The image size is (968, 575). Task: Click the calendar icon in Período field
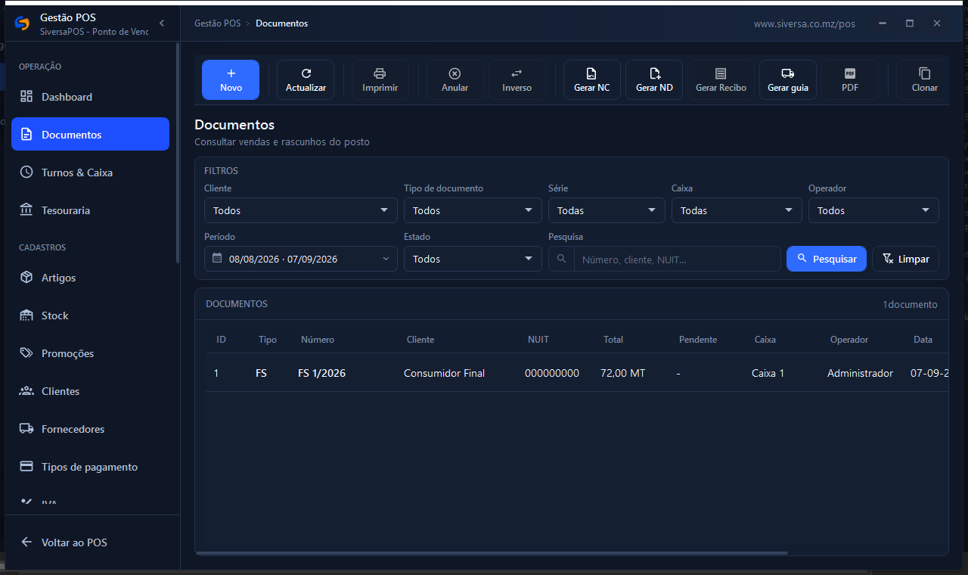pyautogui.click(x=217, y=259)
